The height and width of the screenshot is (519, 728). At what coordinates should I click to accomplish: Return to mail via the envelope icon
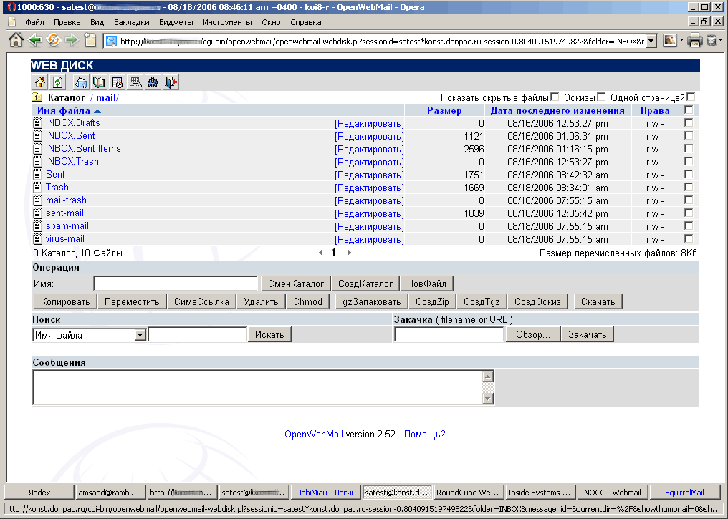click(x=81, y=82)
